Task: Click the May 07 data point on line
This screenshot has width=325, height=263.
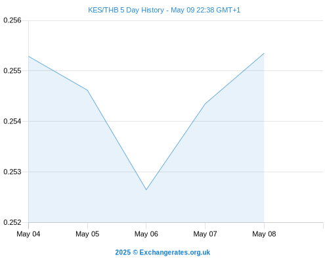Action: click(205, 104)
